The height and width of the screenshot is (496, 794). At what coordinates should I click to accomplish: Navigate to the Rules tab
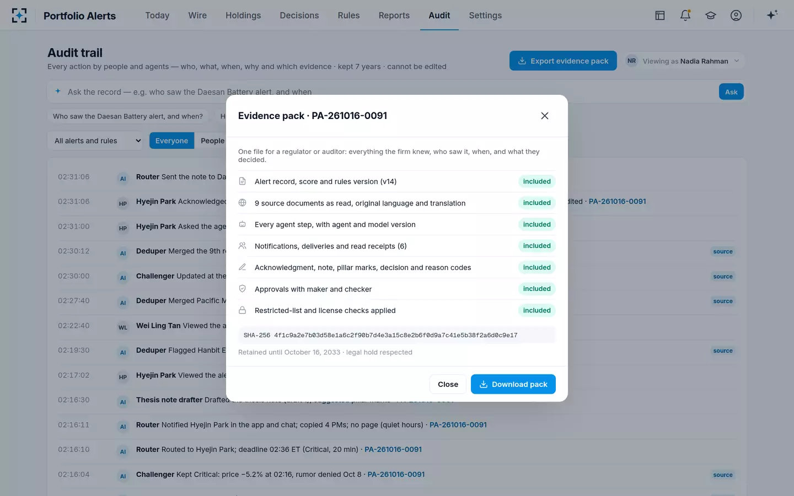point(348,15)
